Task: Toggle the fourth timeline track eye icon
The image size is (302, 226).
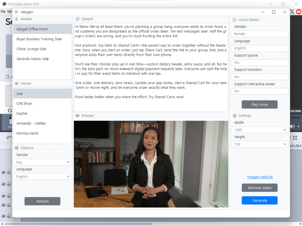Action: point(4,205)
